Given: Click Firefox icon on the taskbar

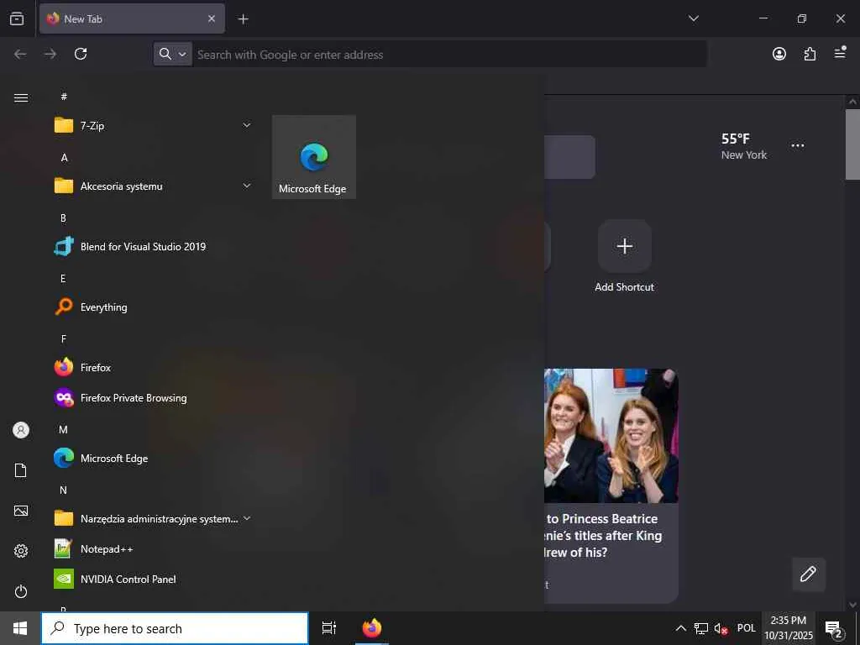Looking at the screenshot, I should [372, 628].
